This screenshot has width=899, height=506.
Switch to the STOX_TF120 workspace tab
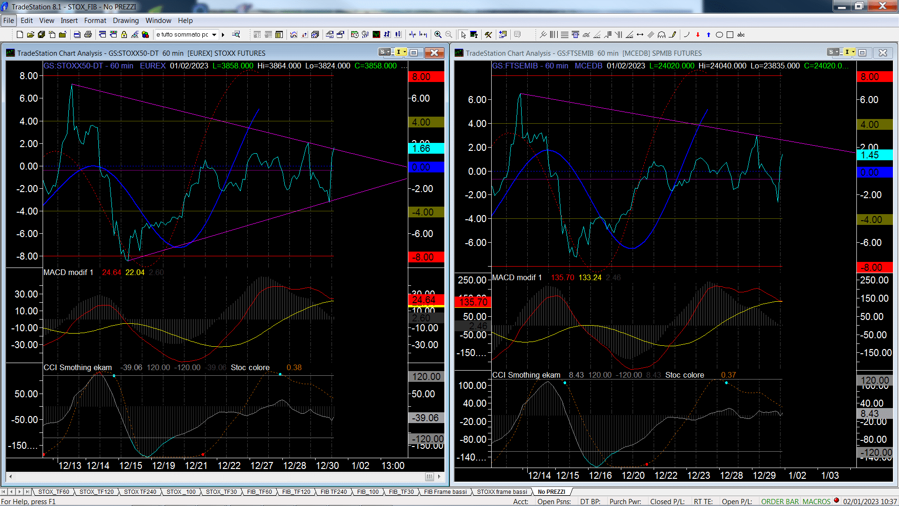pyautogui.click(x=96, y=491)
